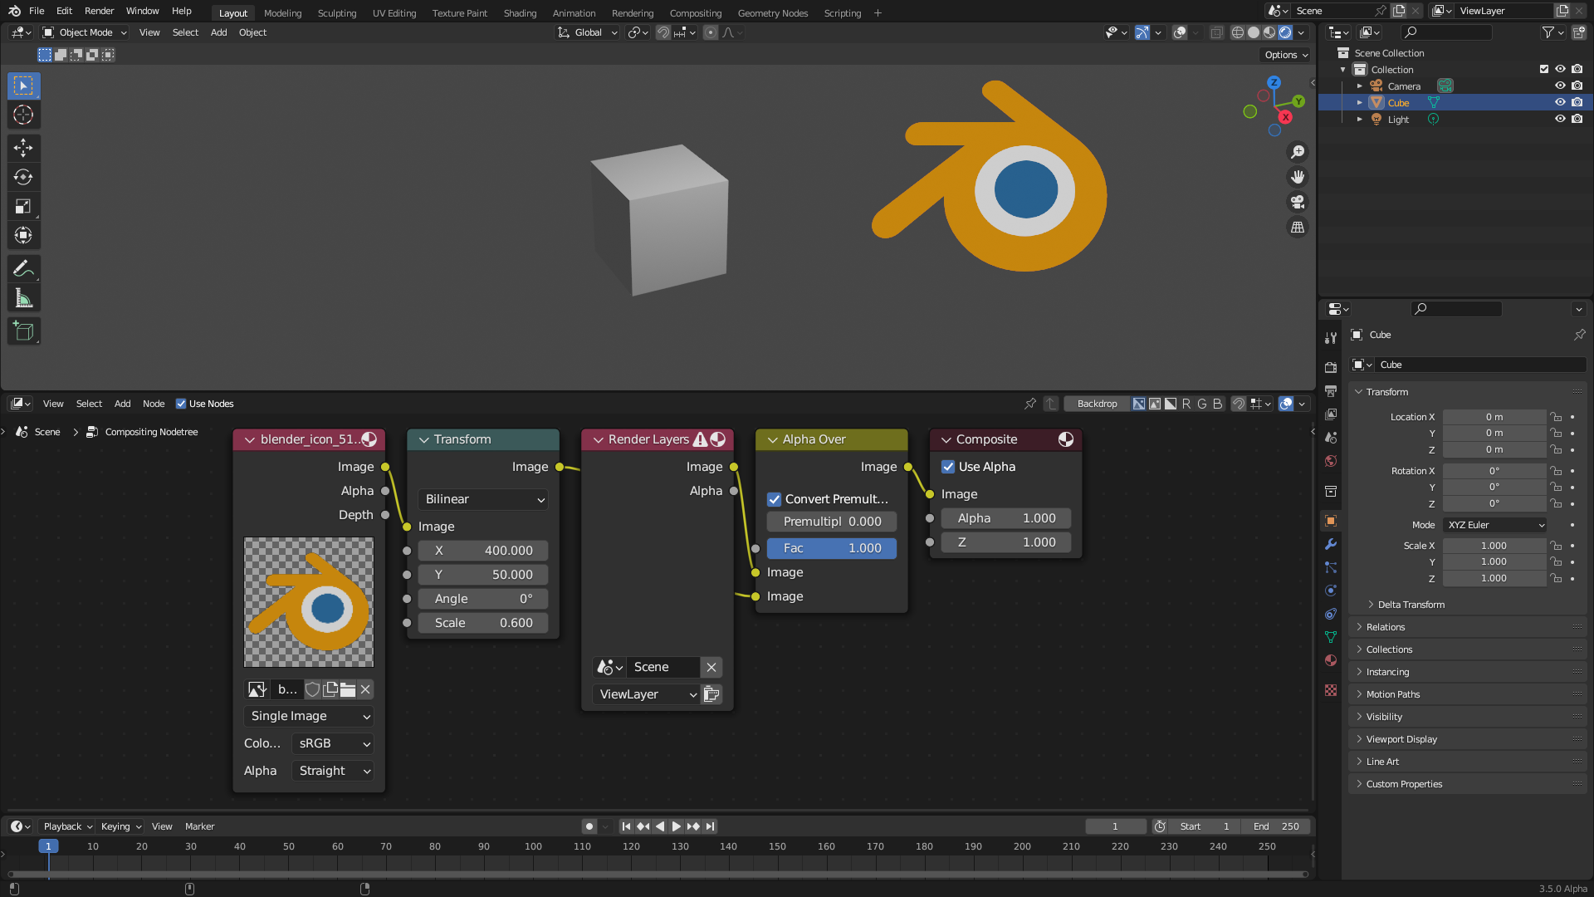Expand the Delta Transform section
This screenshot has height=897, width=1594.
(1411, 604)
